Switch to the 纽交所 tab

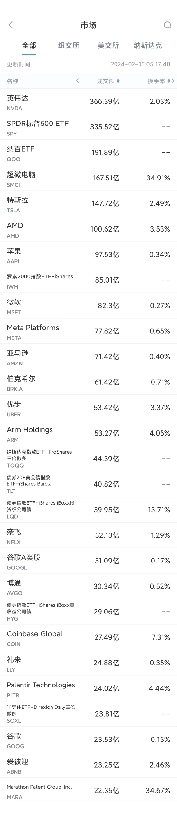(69, 45)
